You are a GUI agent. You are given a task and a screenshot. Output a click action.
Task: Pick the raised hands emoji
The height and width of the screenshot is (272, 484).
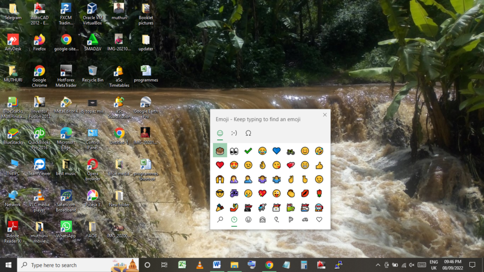(220, 179)
